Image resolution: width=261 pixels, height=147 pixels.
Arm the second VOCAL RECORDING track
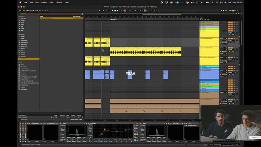237,48
